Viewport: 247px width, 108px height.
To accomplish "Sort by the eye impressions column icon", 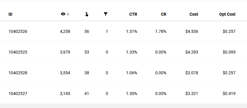I will click(63, 14).
